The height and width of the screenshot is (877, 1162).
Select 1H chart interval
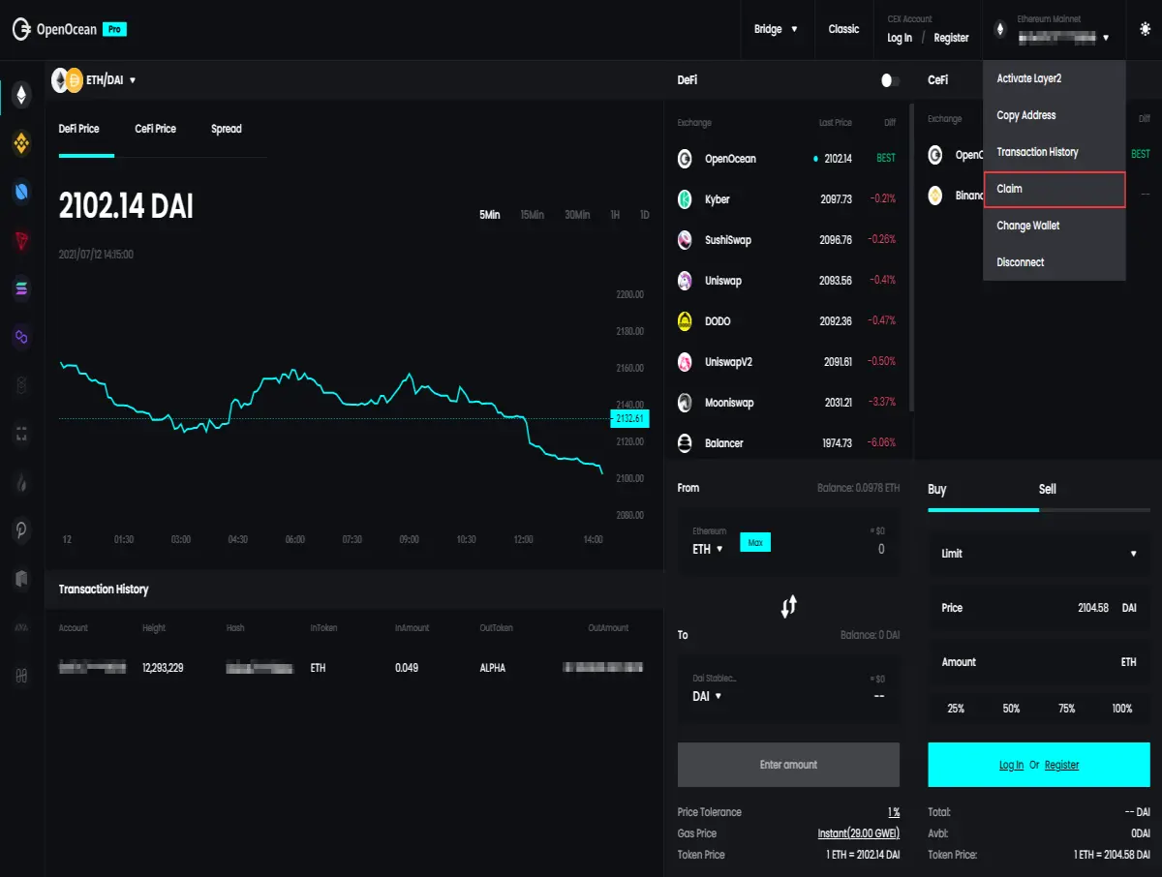point(615,215)
